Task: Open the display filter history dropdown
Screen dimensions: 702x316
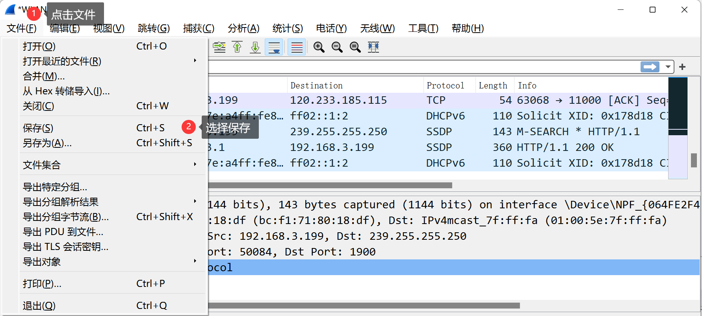Action: 668,67
